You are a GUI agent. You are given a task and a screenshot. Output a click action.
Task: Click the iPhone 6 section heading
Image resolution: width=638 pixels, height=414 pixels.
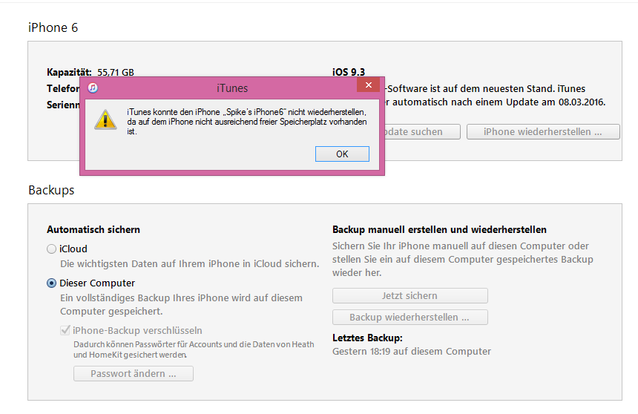point(53,27)
